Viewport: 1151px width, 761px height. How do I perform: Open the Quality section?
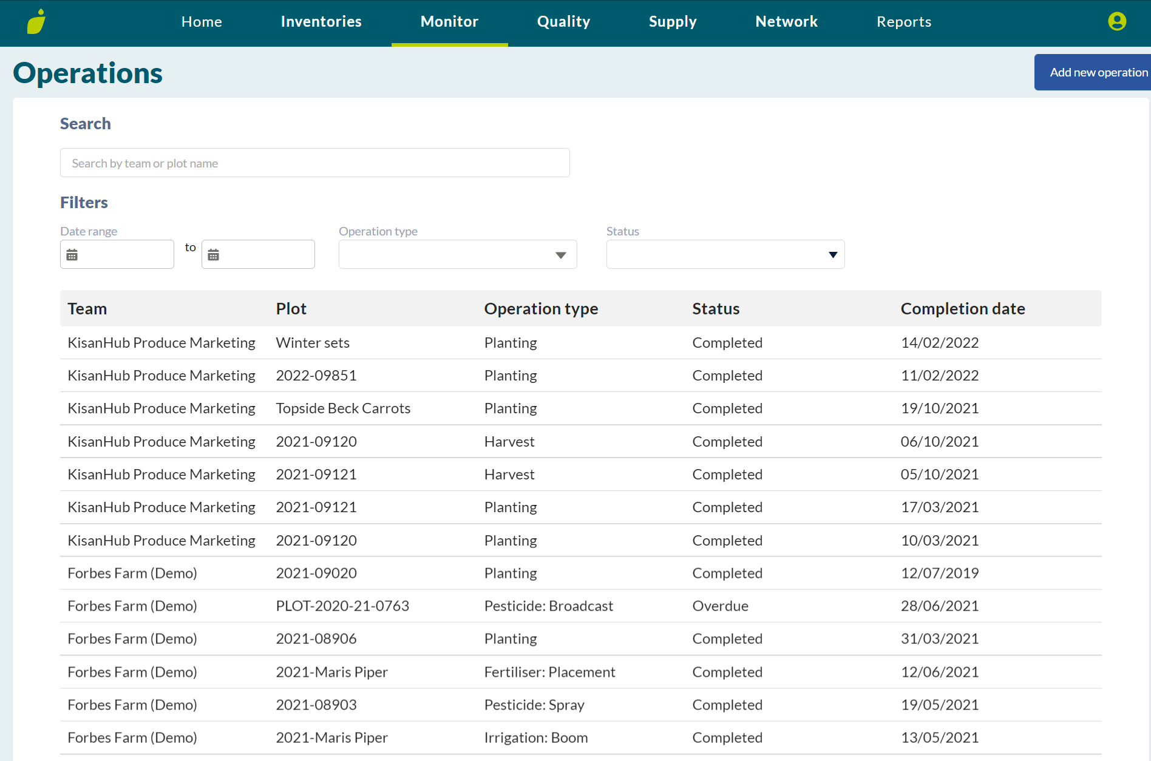click(x=563, y=22)
